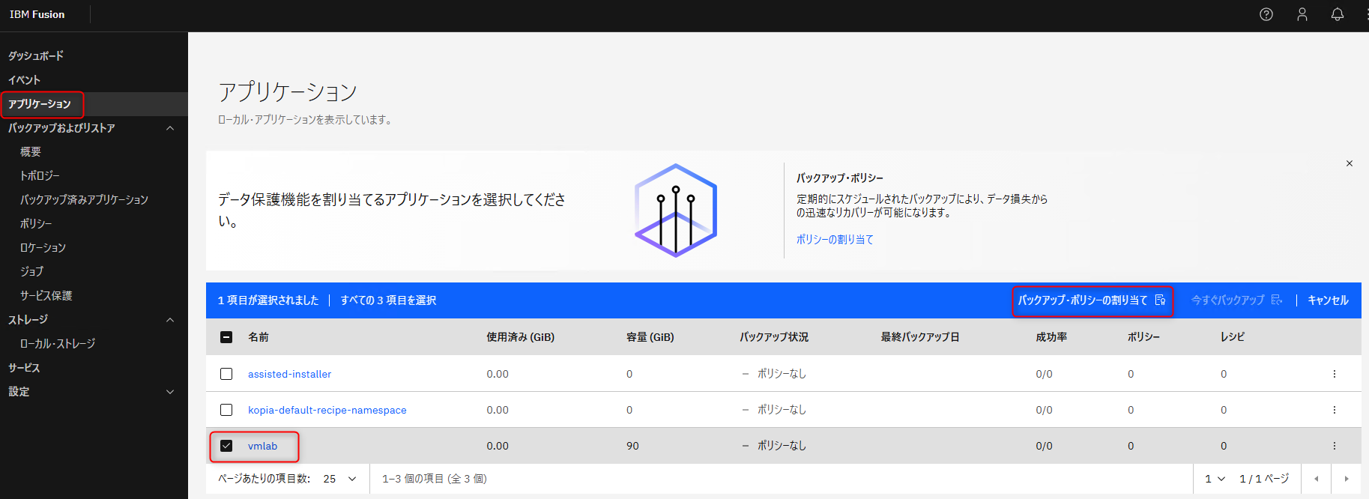Viewport: 1369px width, 499px height.
Task: Check the assisted-installer row checkbox
Action: point(226,374)
